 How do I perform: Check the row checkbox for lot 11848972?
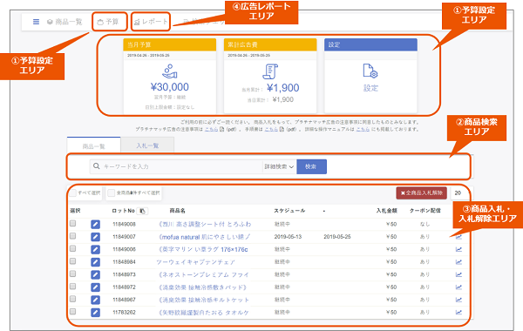pos(72,287)
